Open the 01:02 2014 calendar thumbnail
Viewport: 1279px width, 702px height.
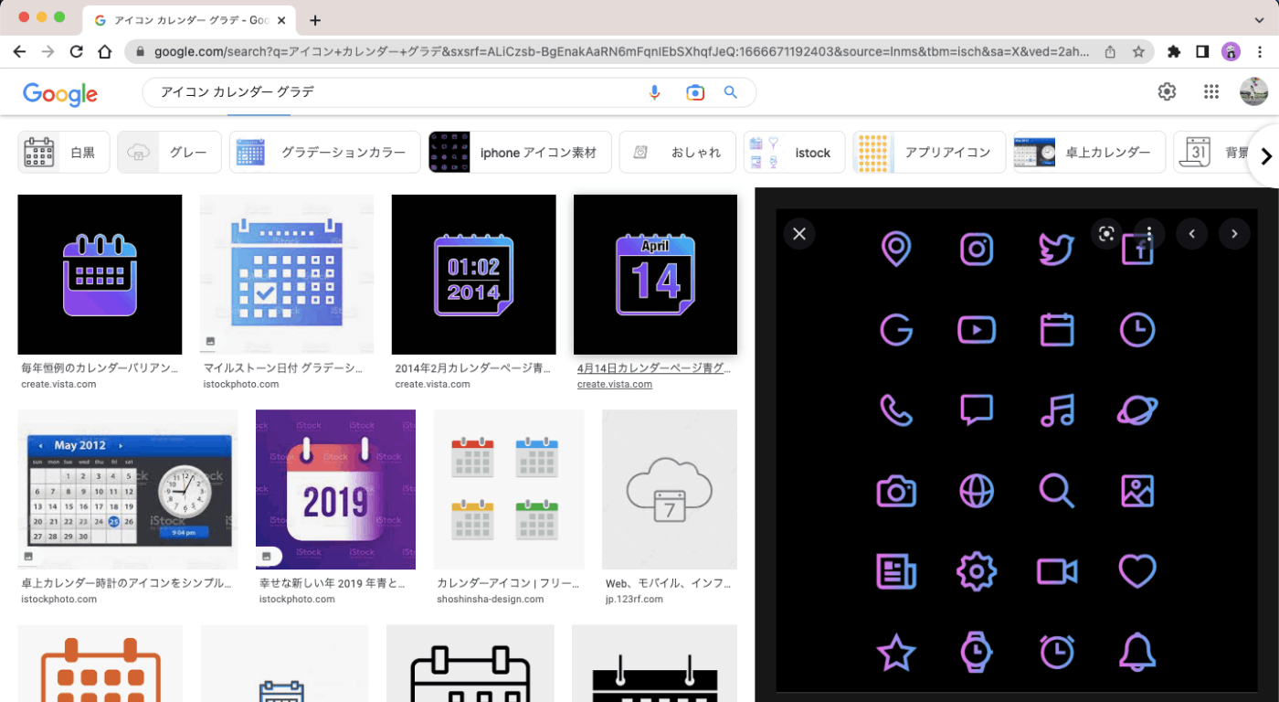point(473,274)
